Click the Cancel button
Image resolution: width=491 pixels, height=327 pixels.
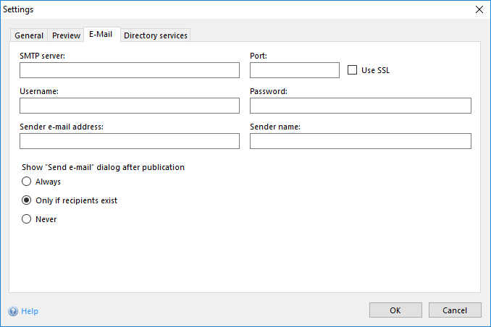(x=454, y=310)
